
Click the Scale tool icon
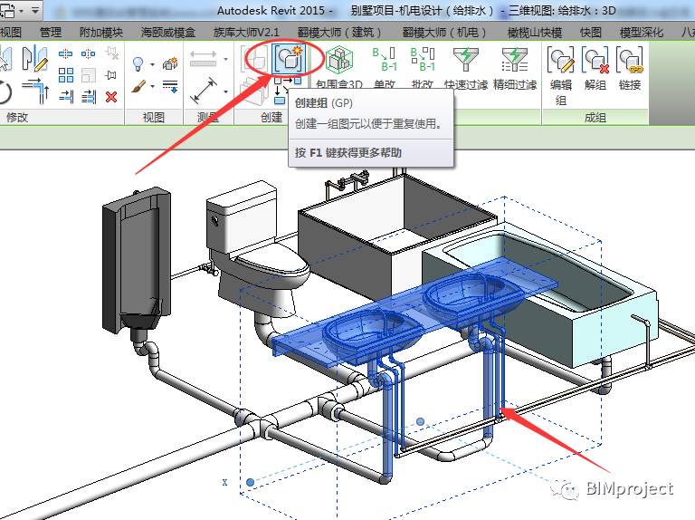[88, 75]
